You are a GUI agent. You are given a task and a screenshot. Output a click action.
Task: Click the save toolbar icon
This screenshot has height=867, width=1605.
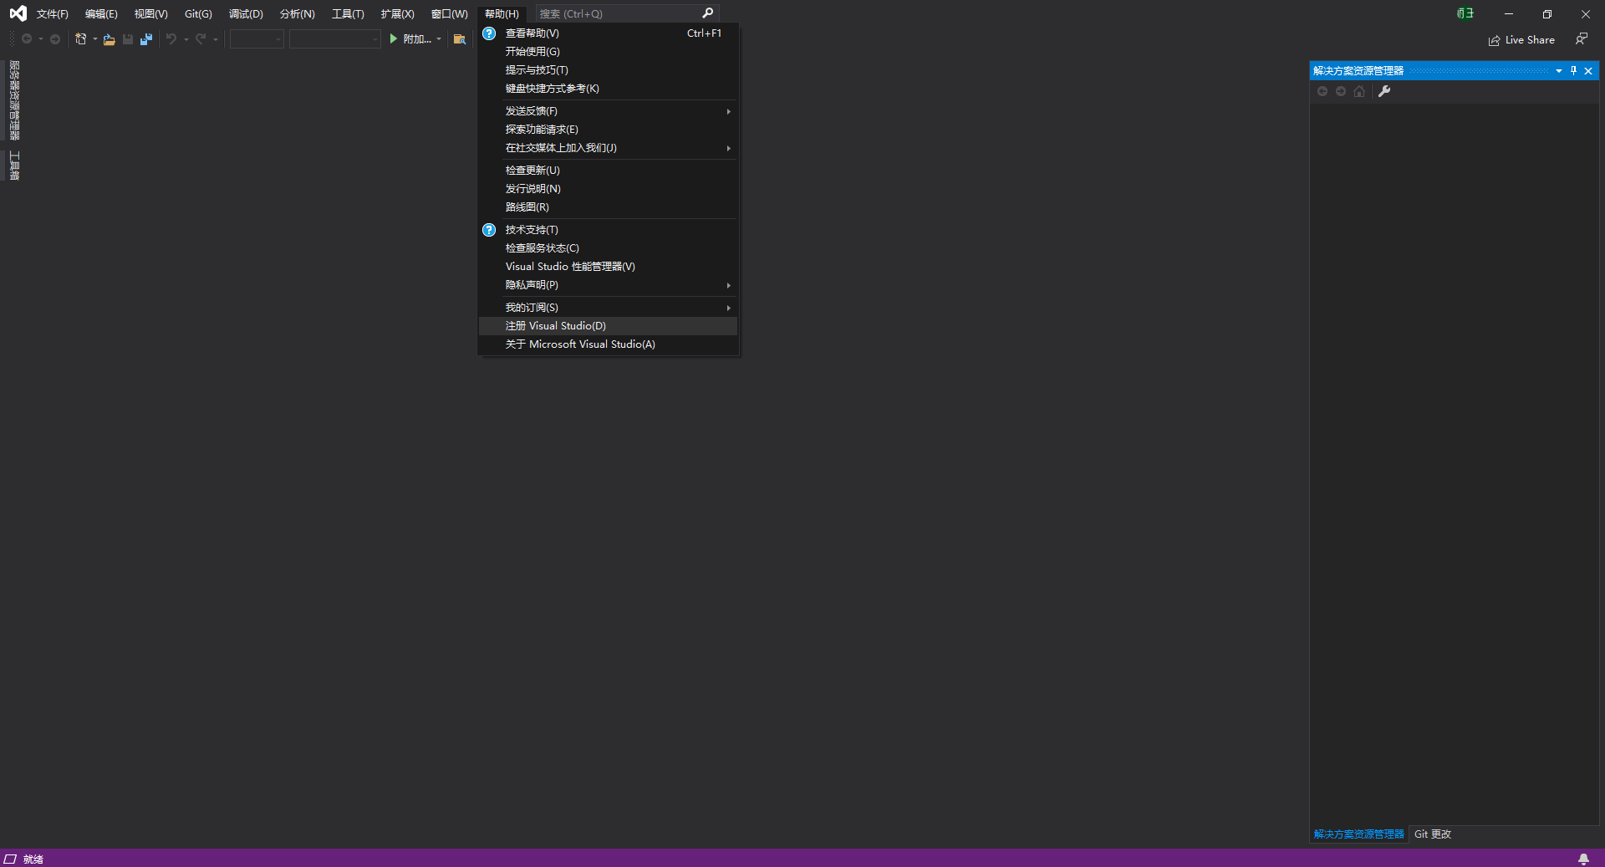click(x=128, y=39)
